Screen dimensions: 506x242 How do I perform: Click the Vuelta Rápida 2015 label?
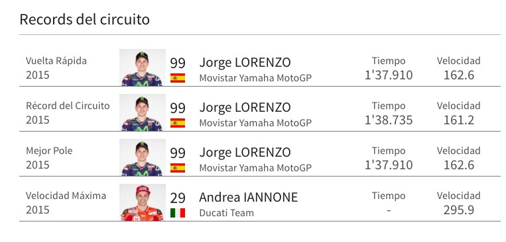coord(56,68)
